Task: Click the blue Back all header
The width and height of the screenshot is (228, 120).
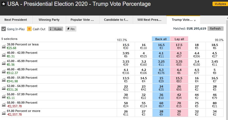Action: point(161,39)
